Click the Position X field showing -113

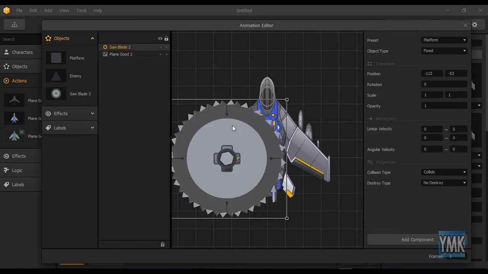pyautogui.click(x=432, y=73)
